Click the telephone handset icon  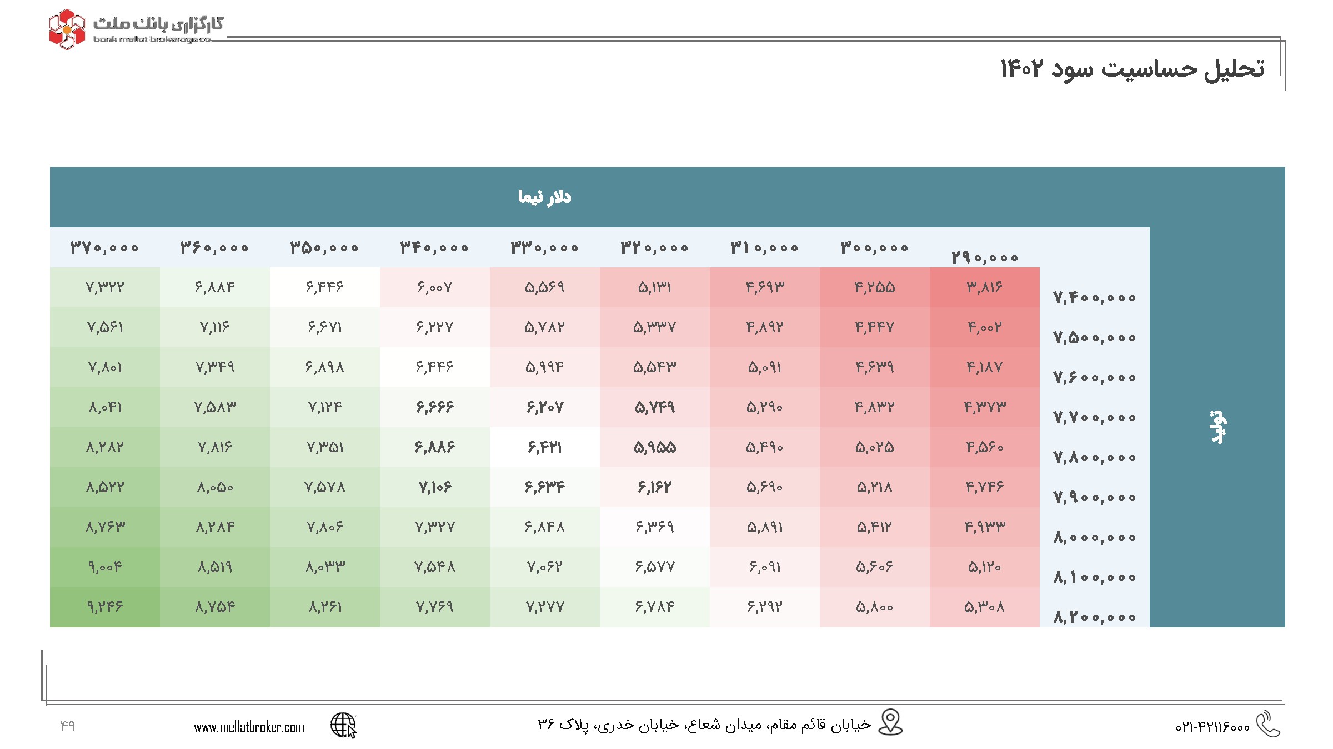1268,723
